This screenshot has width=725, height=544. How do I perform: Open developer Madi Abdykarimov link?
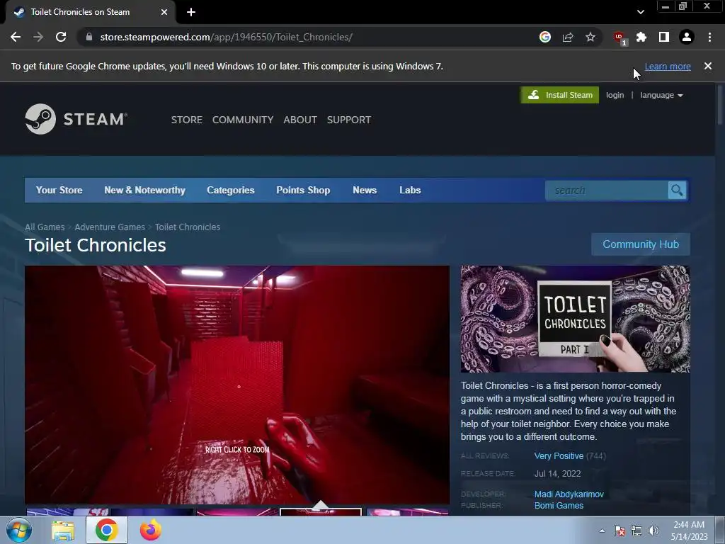[x=569, y=494]
